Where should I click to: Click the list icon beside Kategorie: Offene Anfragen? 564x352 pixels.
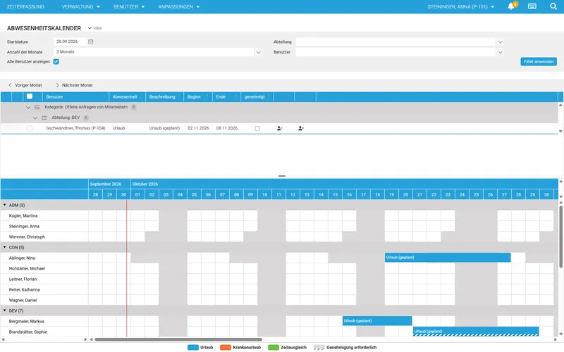tap(37, 107)
